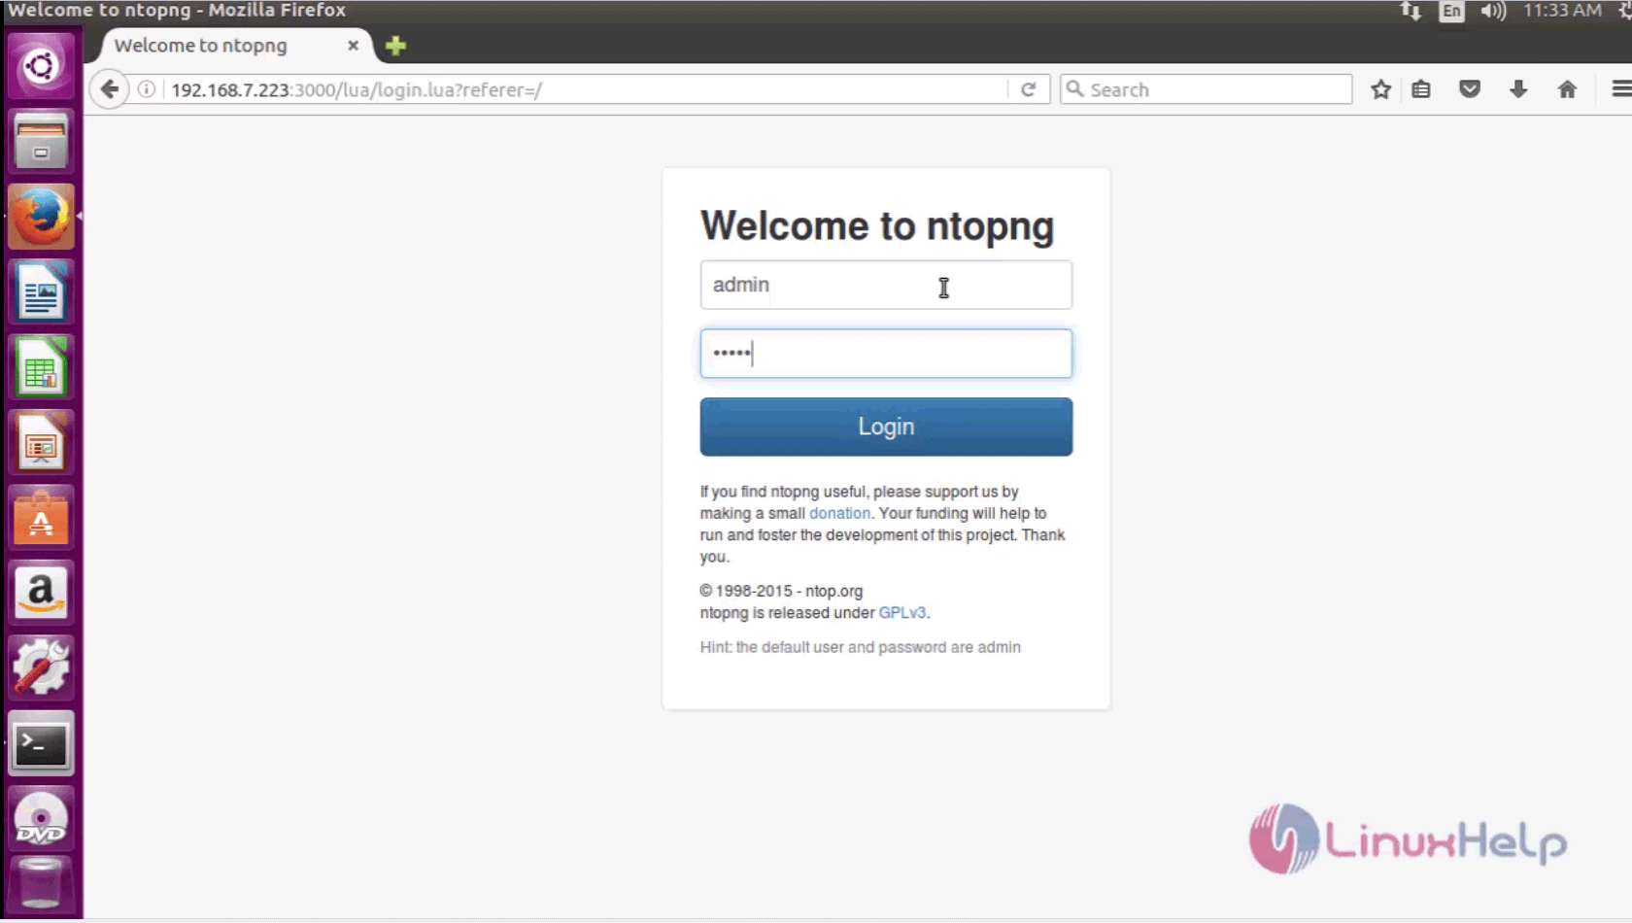The width and height of the screenshot is (1632, 923).
Task: Open keyboard language En indicator
Action: click(x=1451, y=11)
